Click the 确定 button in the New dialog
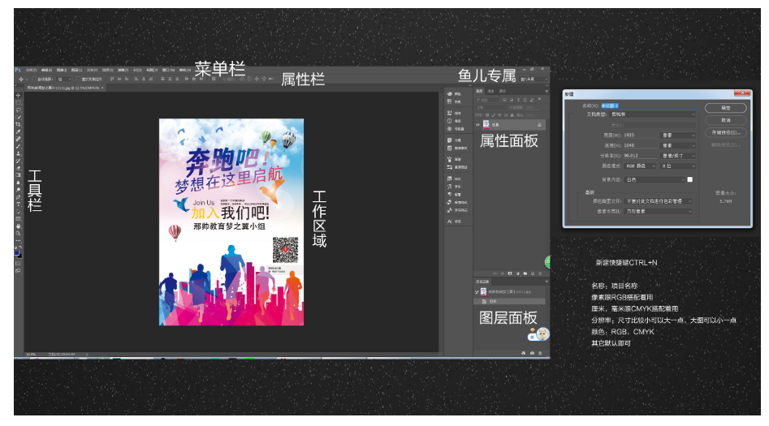The width and height of the screenshot is (769, 426). pos(726,107)
